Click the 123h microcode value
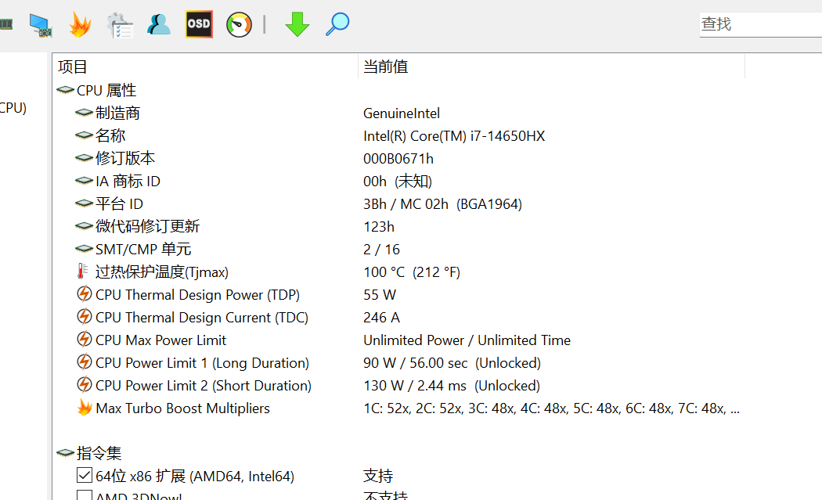 pos(378,226)
